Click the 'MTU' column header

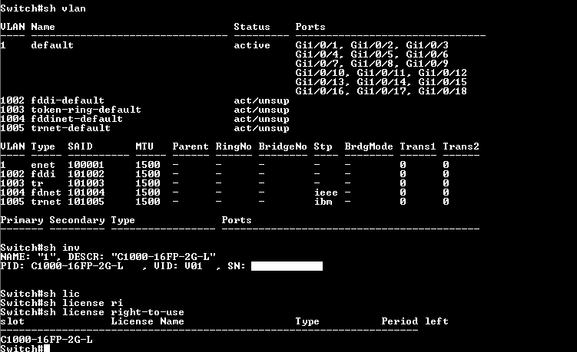(144, 146)
